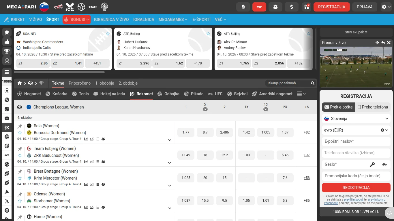Open the settings gear dropdown in header
This screenshot has height=221, width=394.
click(386, 7)
